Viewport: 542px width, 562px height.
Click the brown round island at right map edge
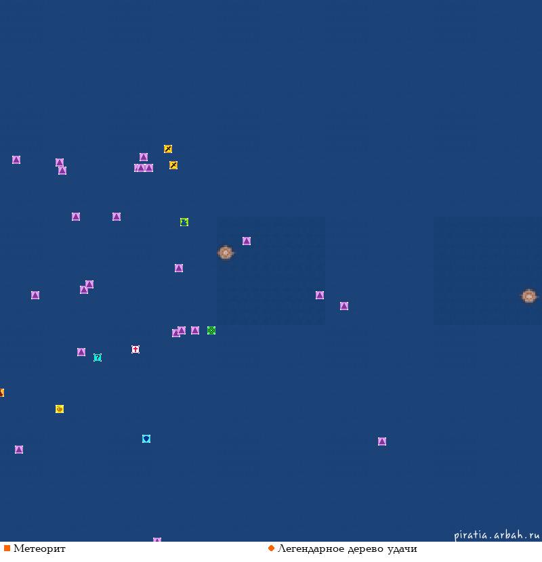(x=528, y=296)
